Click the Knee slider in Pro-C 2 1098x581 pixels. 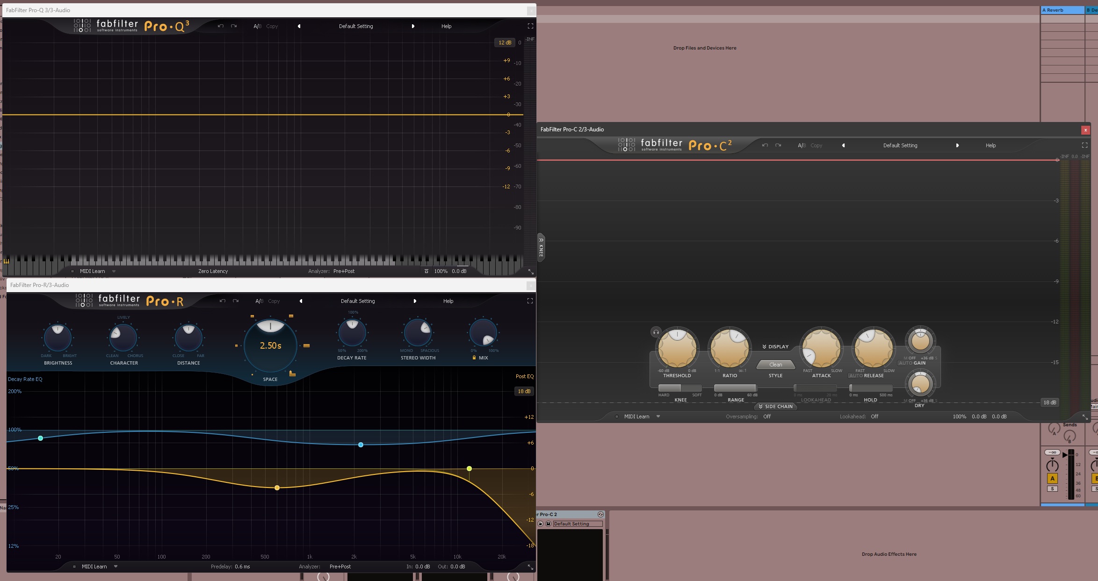click(x=680, y=388)
